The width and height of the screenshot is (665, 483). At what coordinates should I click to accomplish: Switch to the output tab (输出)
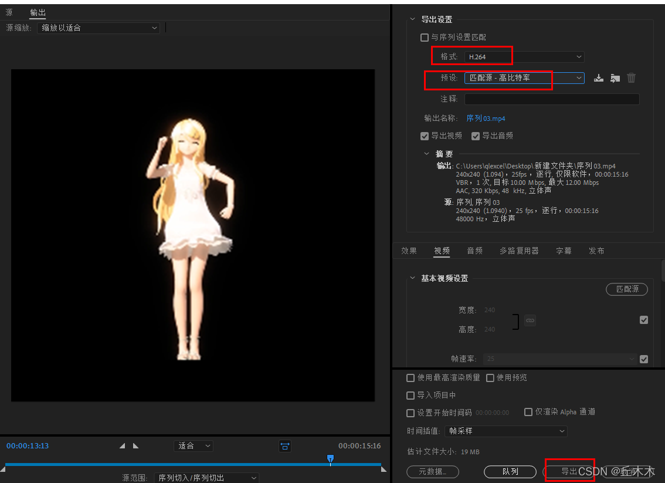point(38,13)
